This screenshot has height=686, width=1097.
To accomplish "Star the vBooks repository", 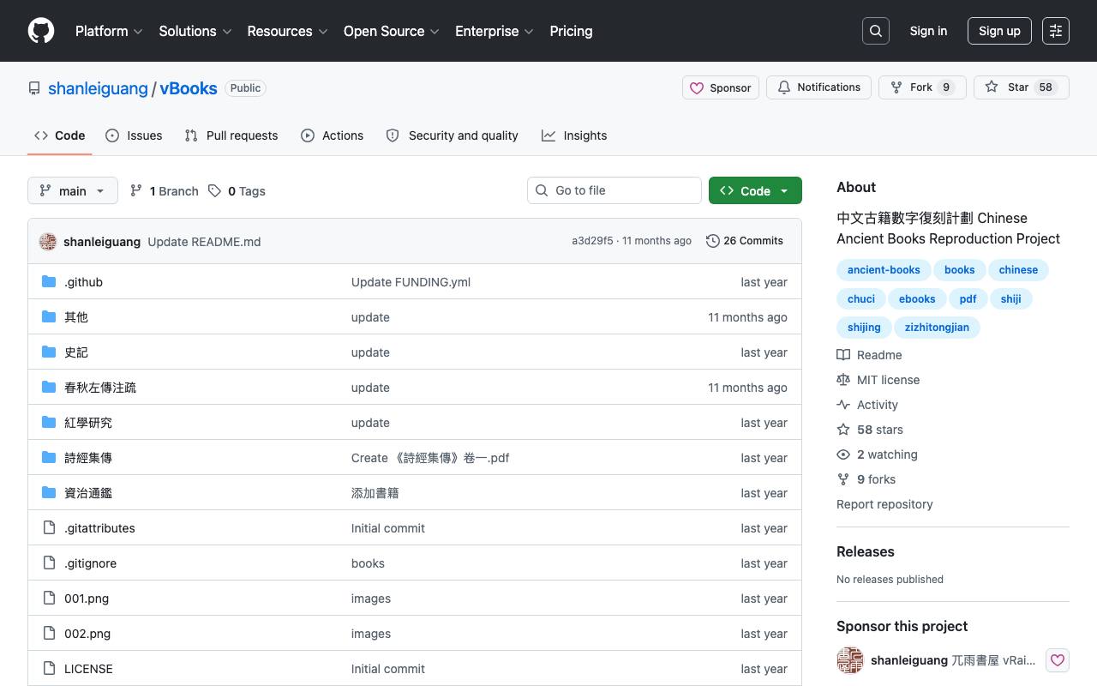I will click(1022, 87).
